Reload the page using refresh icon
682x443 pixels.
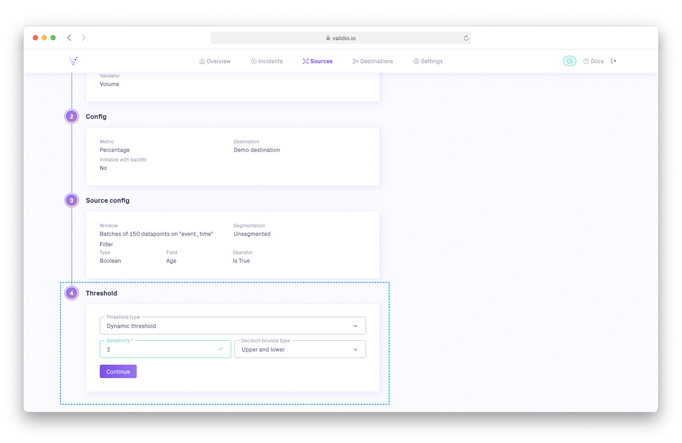(466, 38)
